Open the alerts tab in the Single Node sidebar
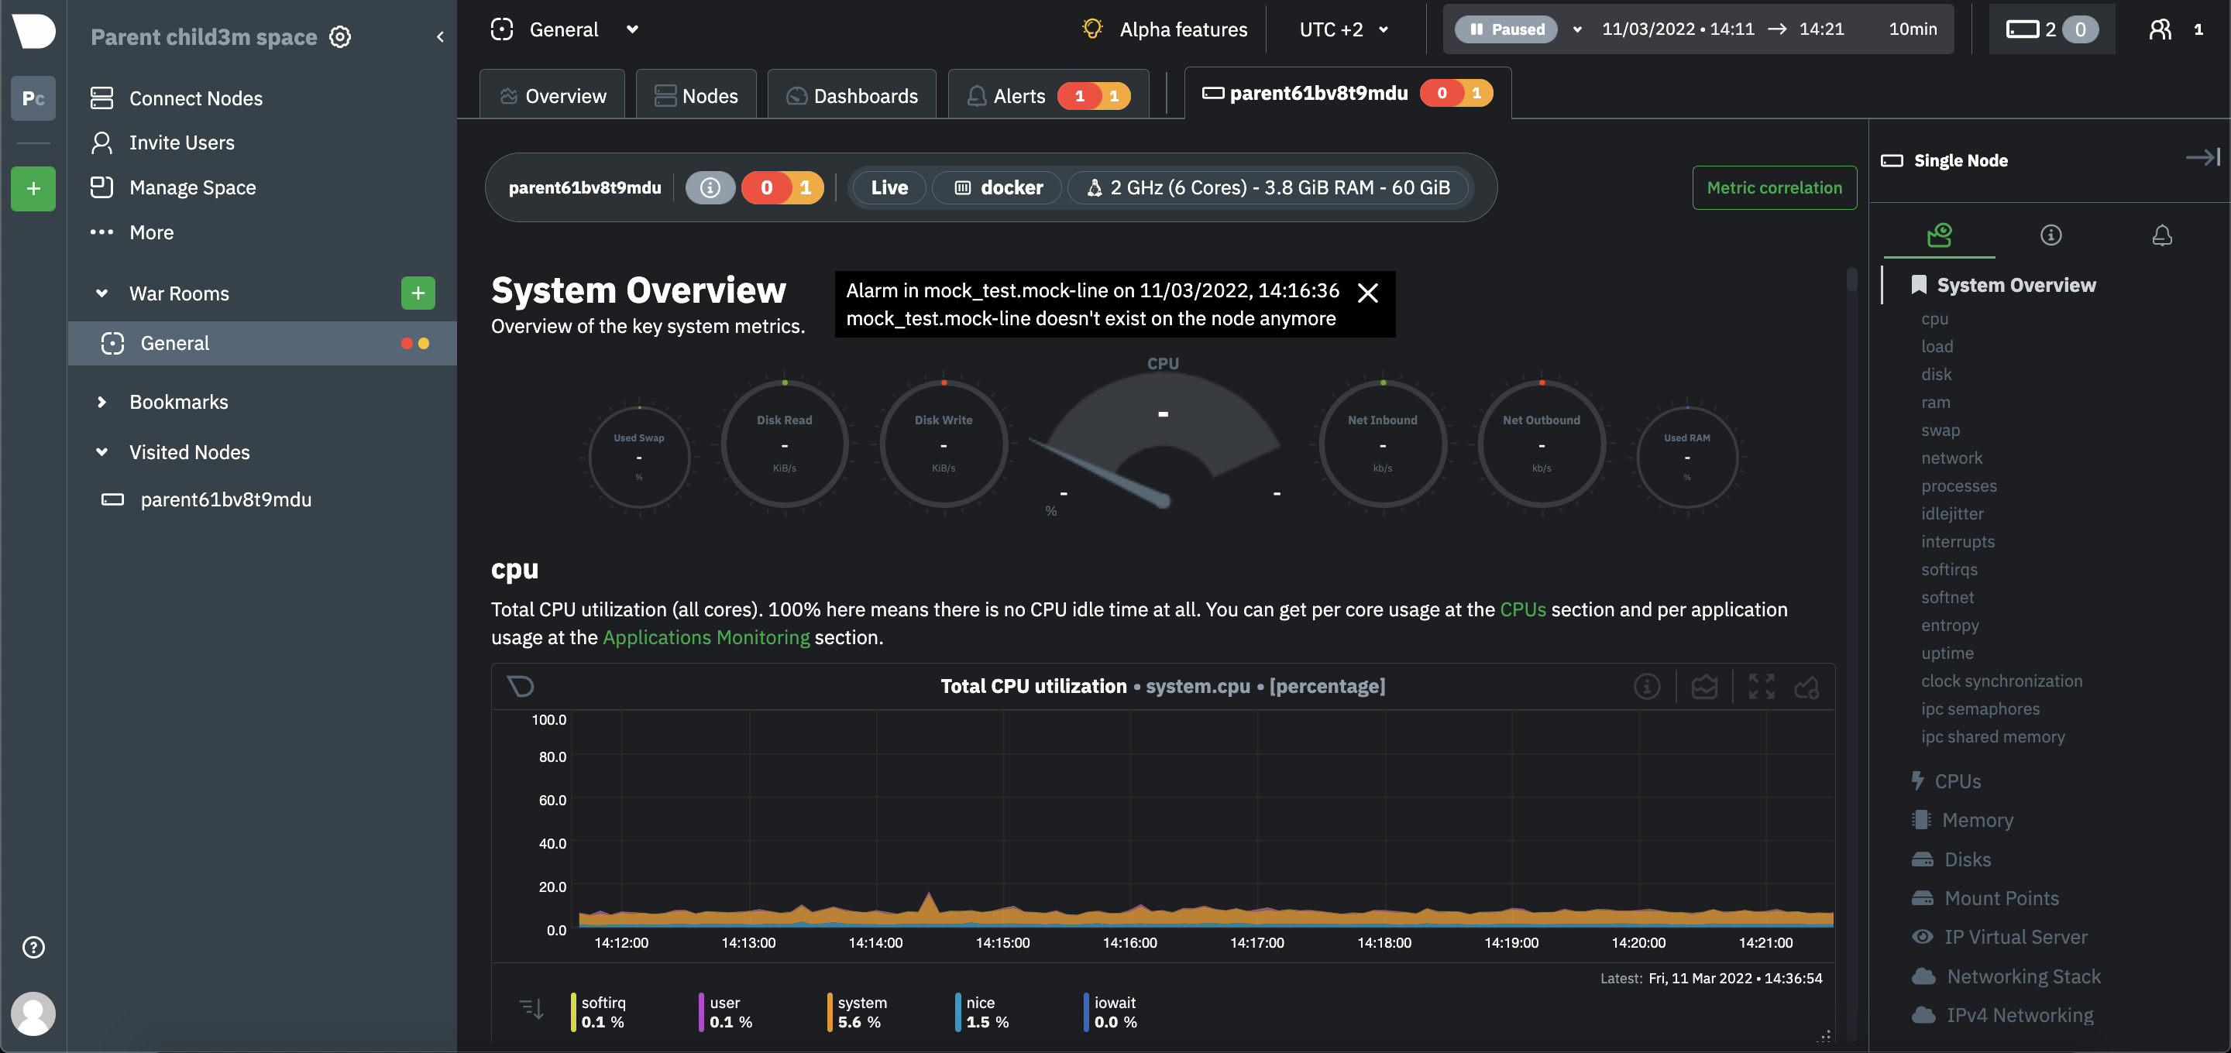This screenshot has width=2231, height=1053. tap(2162, 235)
